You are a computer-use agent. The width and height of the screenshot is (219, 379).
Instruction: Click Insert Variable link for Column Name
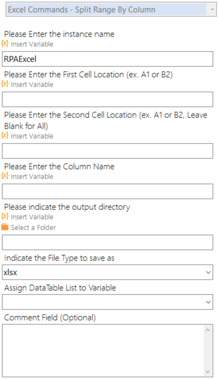pos(32,176)
